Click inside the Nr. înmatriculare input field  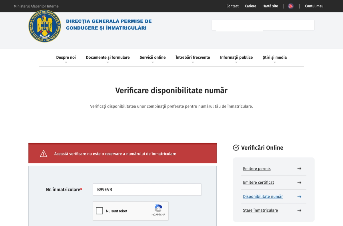147,189
